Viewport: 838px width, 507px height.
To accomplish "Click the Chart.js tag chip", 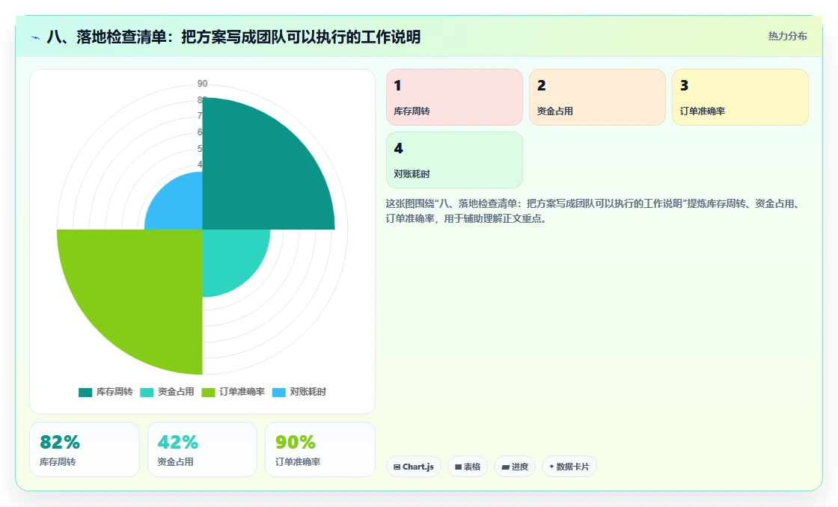I will (x=414, y=467).
